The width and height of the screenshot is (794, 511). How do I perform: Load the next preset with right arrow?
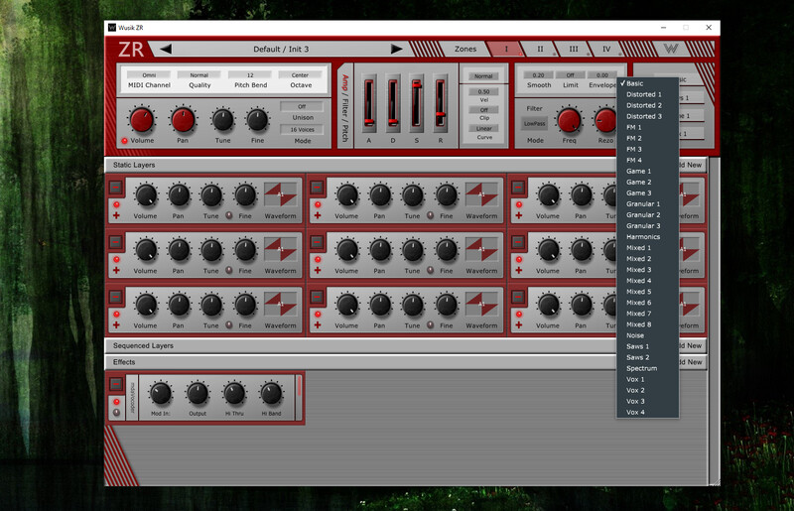(396, 50)
